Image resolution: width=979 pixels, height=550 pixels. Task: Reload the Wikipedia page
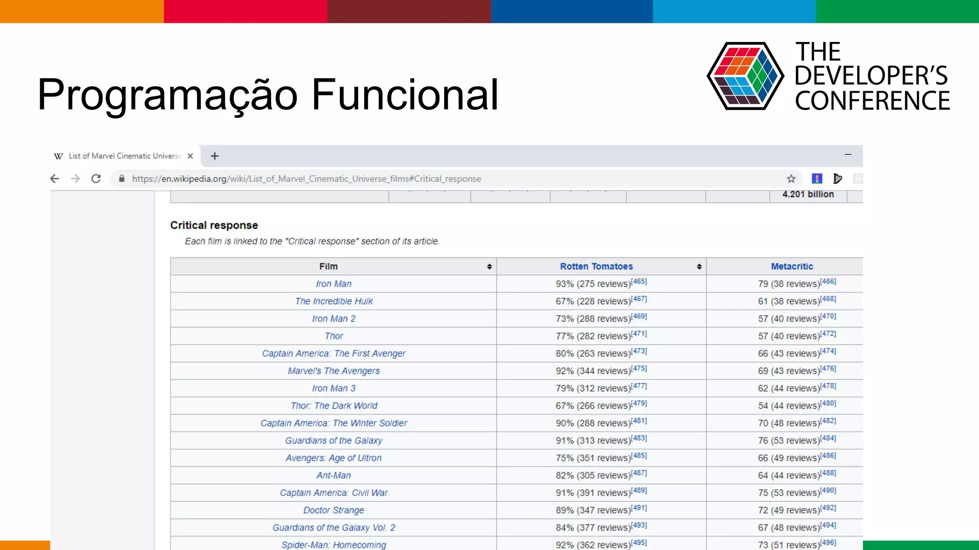click(x=96, y=179)
